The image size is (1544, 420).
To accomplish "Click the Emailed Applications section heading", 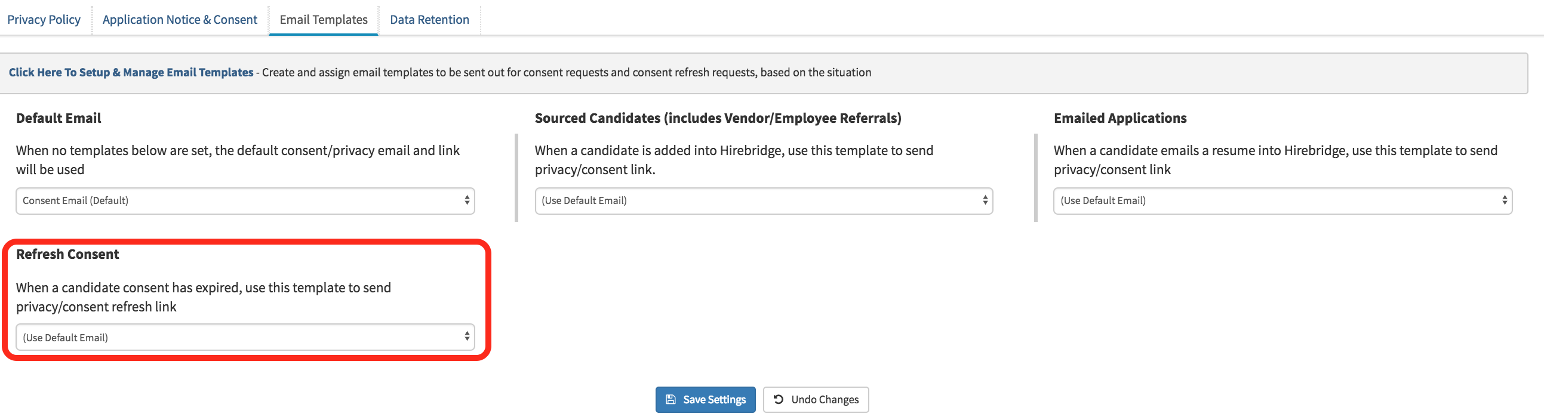I will click(1120, 118).
